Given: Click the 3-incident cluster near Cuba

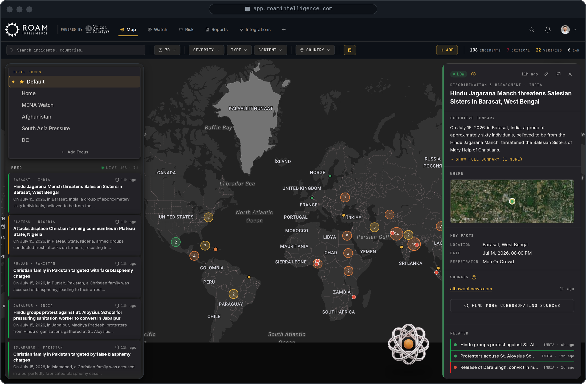Looking at the screenshot, I should point(205,246).
